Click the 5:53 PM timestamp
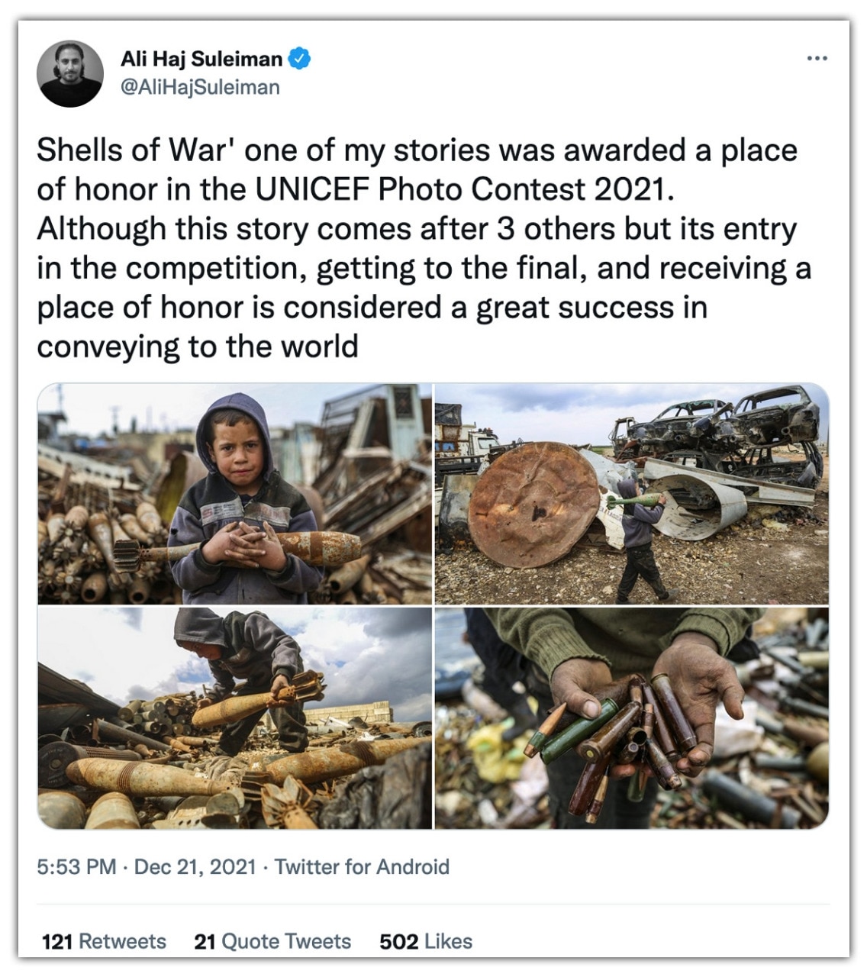 [76, 867]
